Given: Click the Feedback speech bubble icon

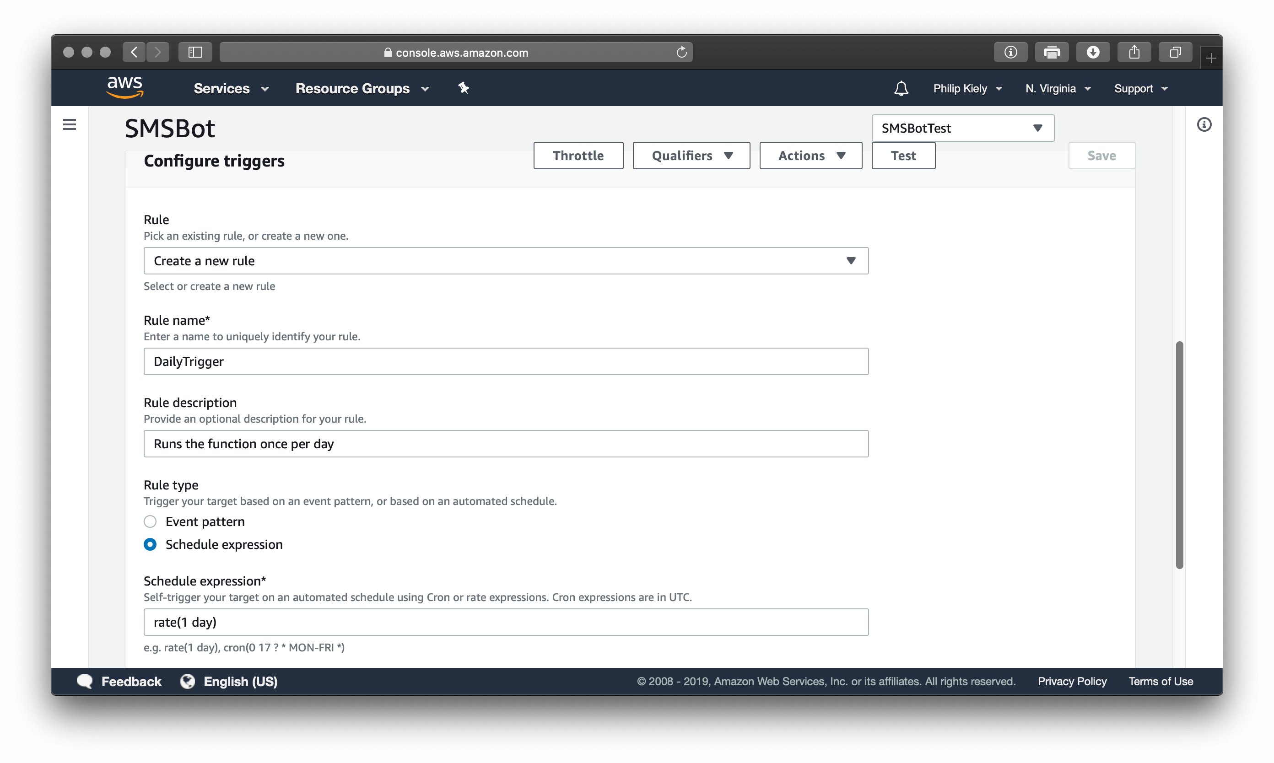Looking at the screenshot, I should pyautogui.click(x=84, y=681).
